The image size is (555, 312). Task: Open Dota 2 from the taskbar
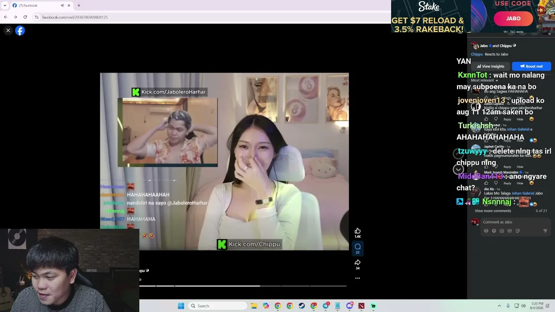pyautogui.click(x=361, y=306)
